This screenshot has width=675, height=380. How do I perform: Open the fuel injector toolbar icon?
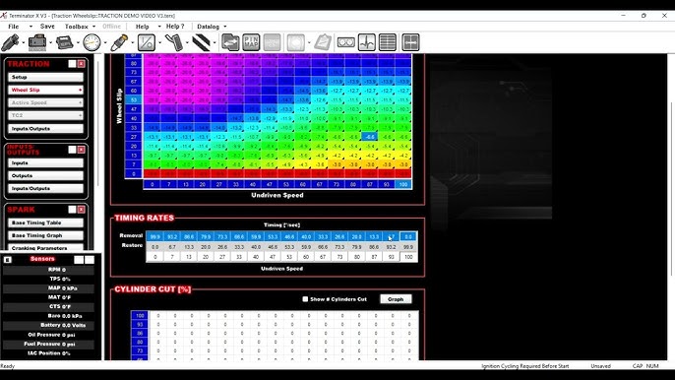10,42
